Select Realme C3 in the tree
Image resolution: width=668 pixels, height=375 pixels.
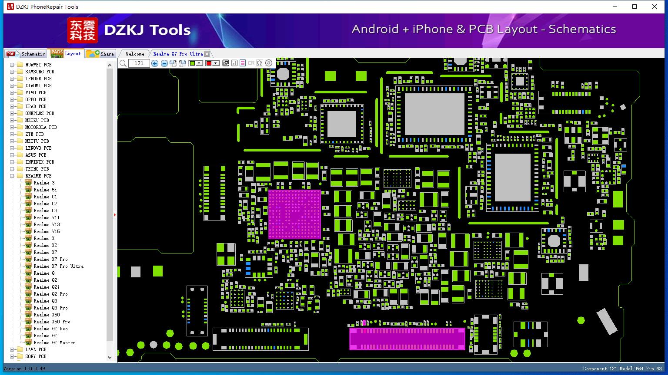pyautogui.click(x=45, y=211)
